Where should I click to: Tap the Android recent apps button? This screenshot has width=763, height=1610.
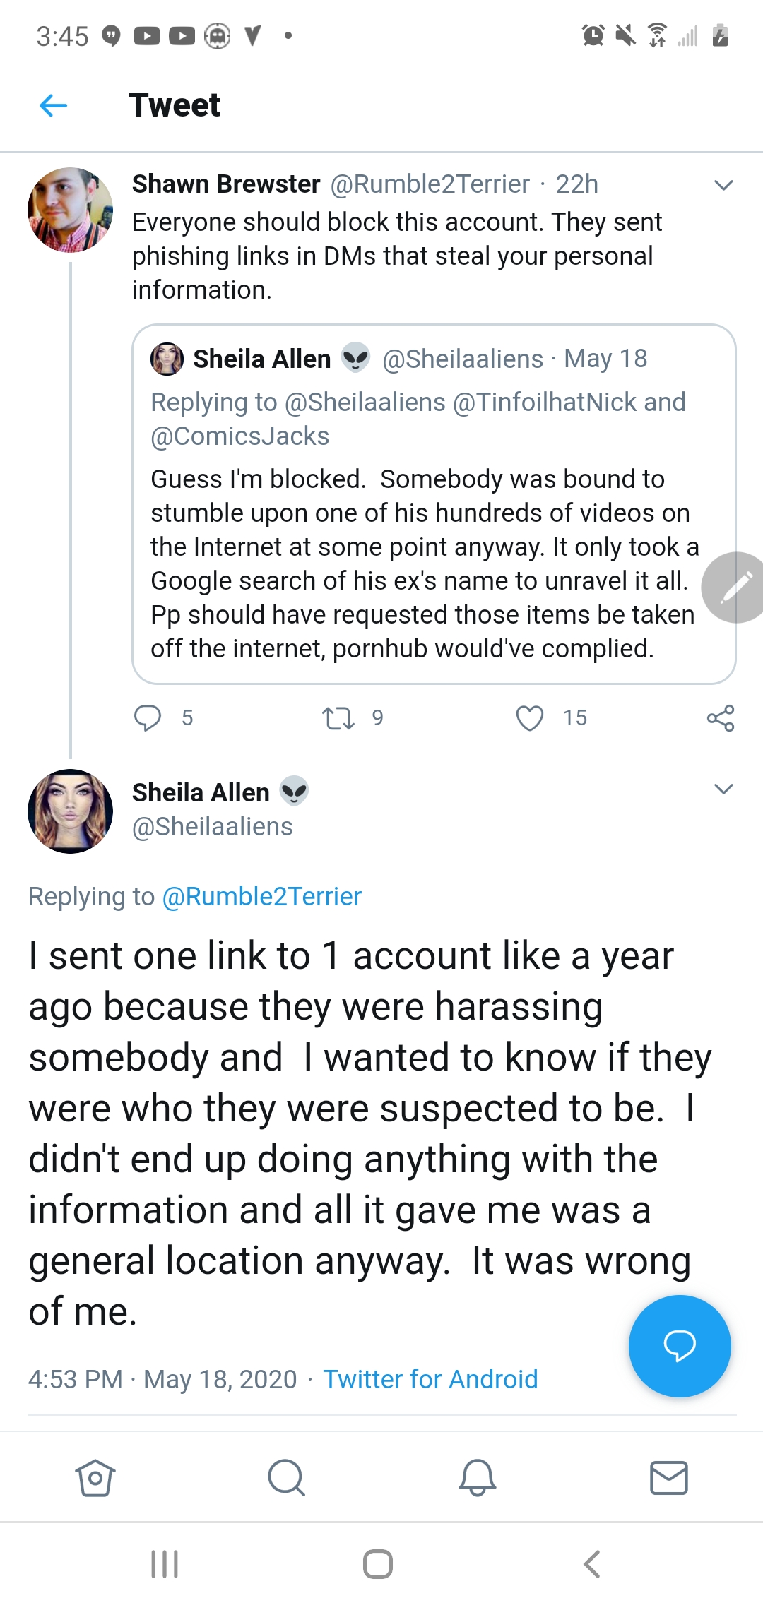[x=165, y=1564]
